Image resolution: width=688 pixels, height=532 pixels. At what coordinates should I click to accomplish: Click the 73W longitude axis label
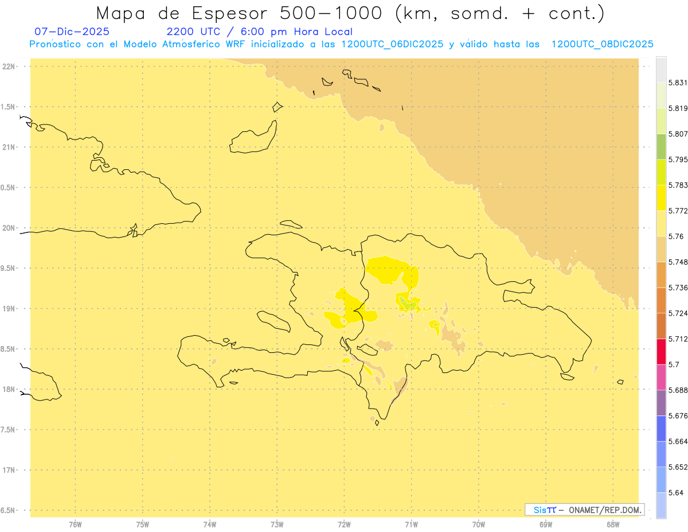click(277, 524)
